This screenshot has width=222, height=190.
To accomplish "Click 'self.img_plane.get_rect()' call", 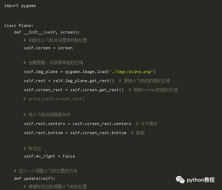I will 83,81.
